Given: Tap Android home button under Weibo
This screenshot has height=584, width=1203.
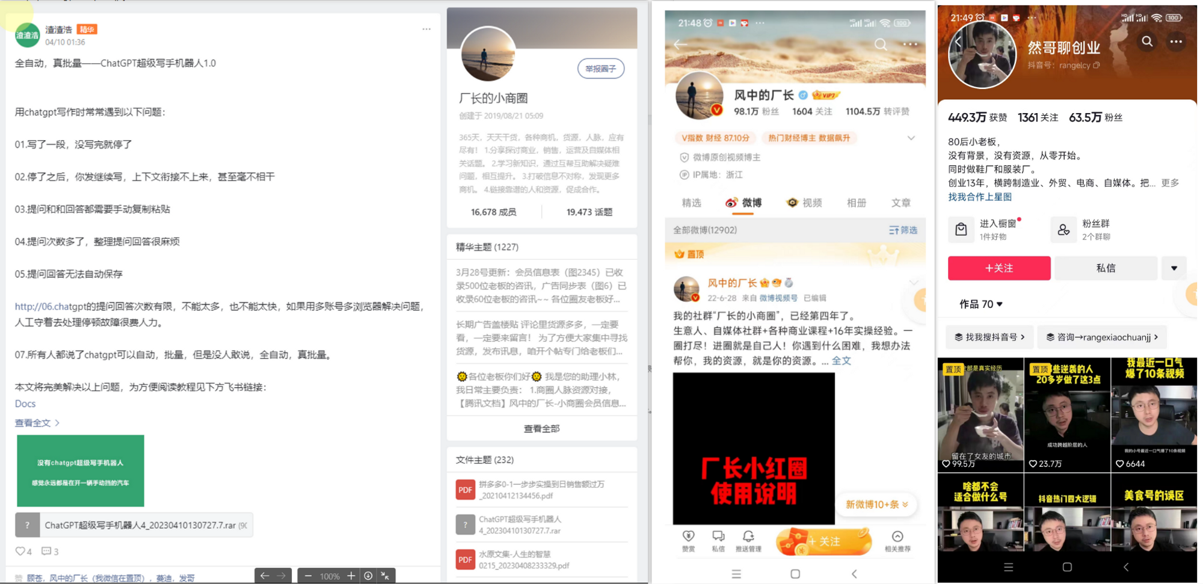Looking at the screenshot, I should tap(795, 574).
